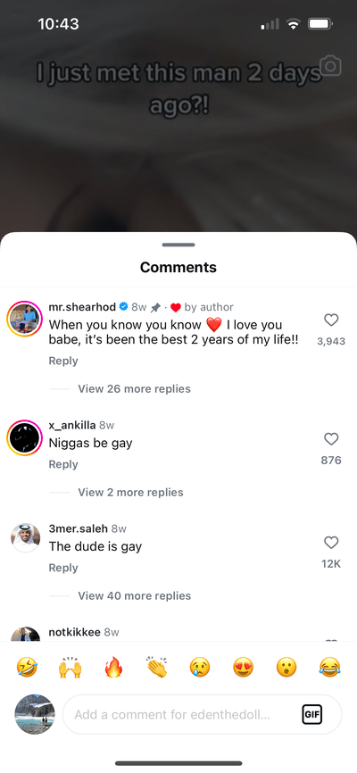Like the mr.shearhod comment
The height and width of the screenshot is (773, 357).
point(331,320)
